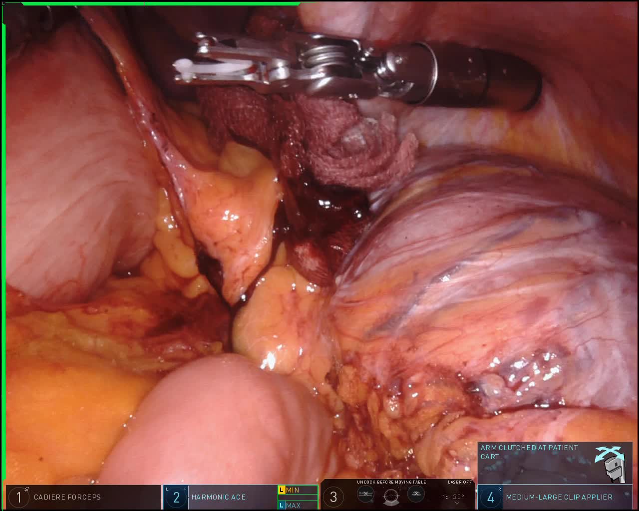Image resolution: width=639 pixels, height=511 pixels.
Task: Select arm 4 number badge
Action: 491,497
